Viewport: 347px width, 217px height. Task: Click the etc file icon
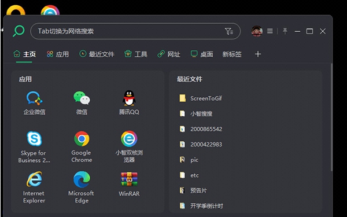coord(182,175)
